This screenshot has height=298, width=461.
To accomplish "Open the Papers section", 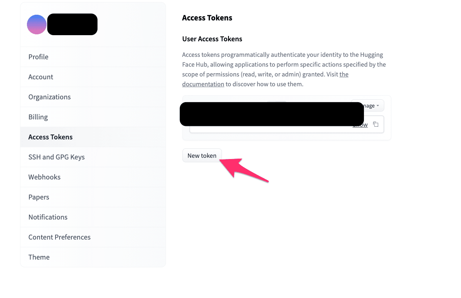I will coord(93,197).
